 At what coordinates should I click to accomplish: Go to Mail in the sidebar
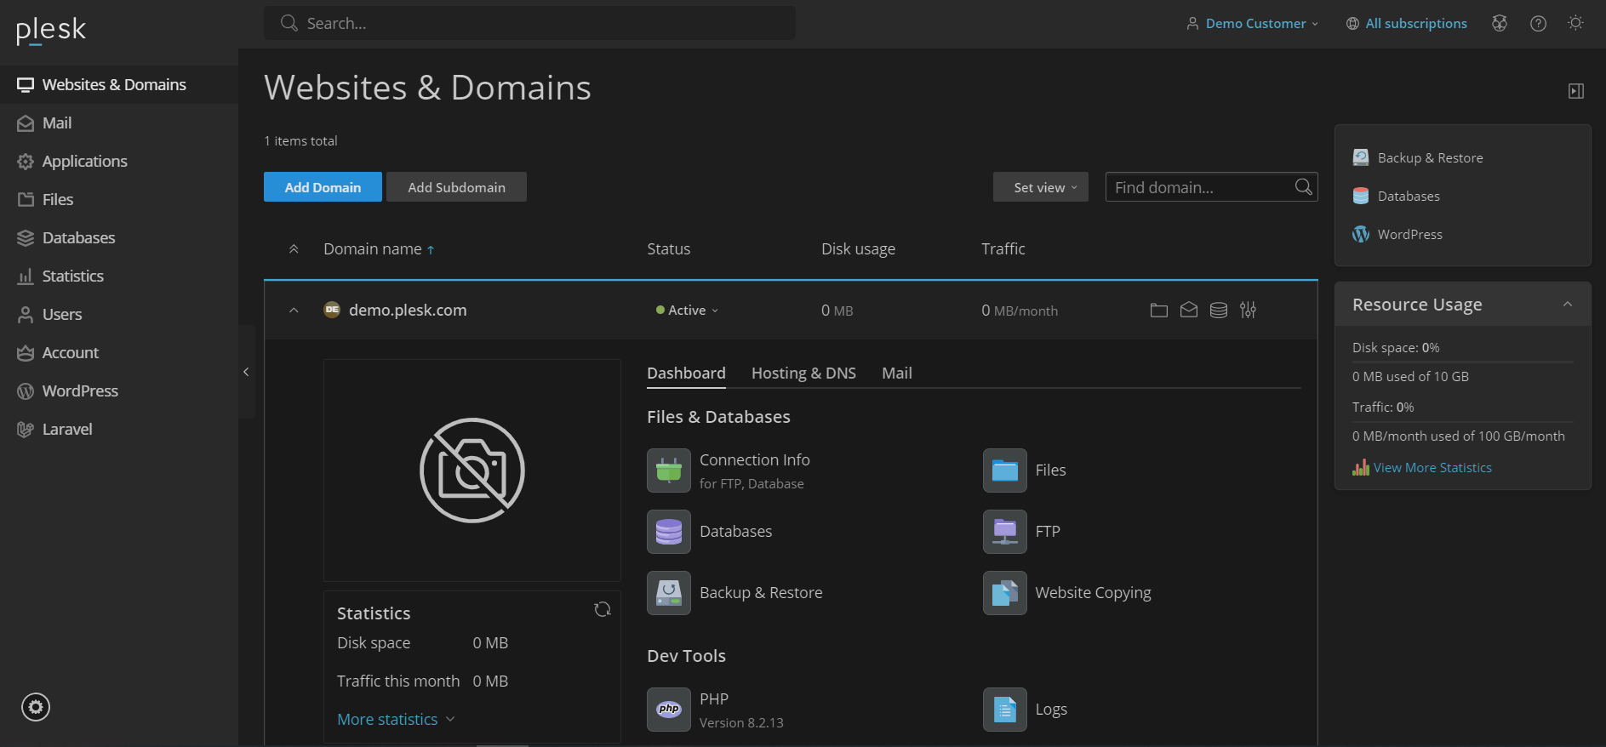119,123
